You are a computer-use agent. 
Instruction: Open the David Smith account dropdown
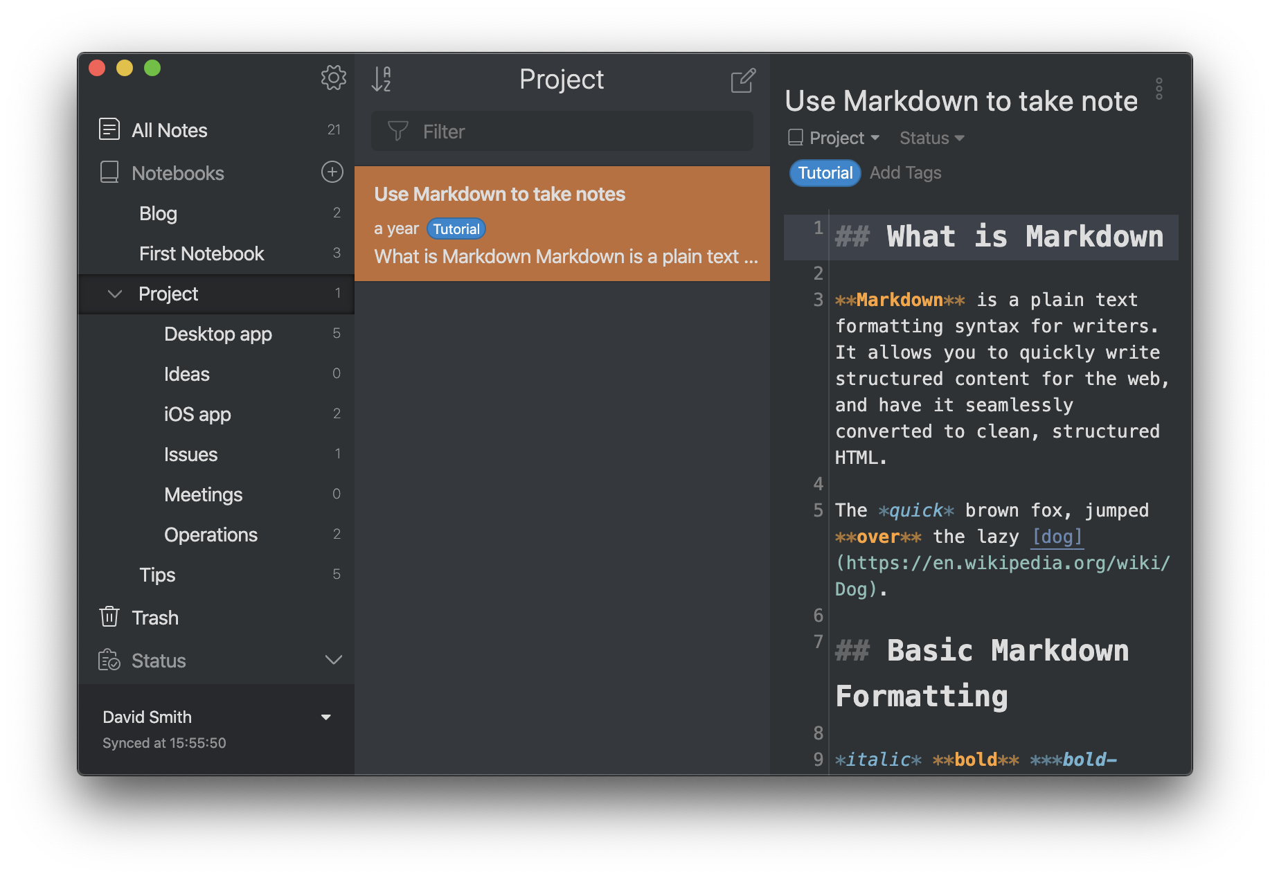coord(325,717)
